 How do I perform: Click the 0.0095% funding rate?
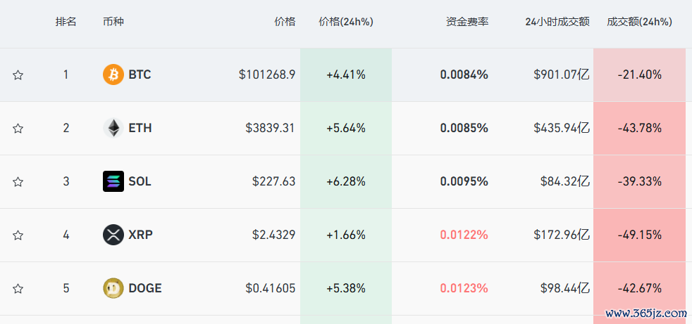[x=464, y=181]
